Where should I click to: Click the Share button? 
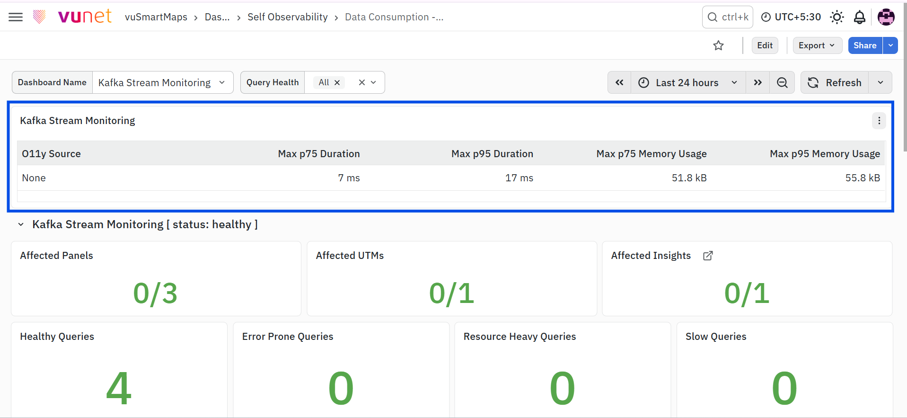[865, 45]
